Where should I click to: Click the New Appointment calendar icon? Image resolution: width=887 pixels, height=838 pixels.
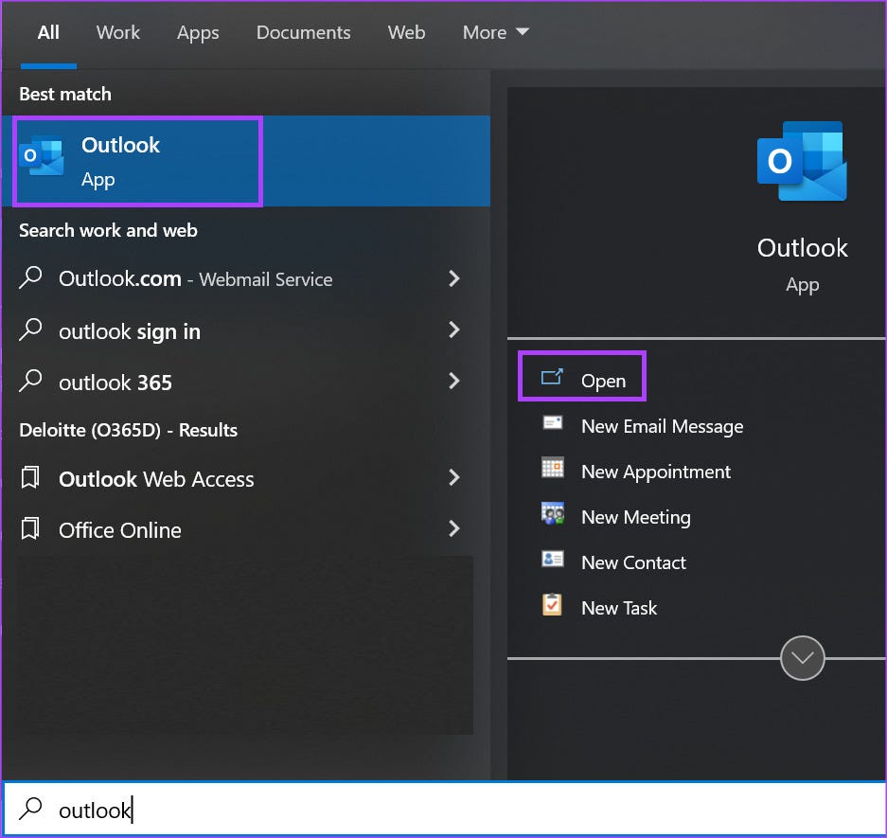coord(554,471)
